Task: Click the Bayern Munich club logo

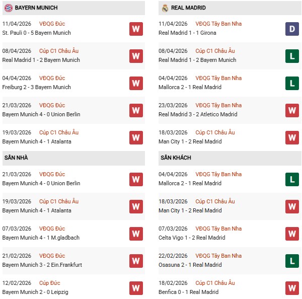Action: pyautogui.click(x=8, y=8)
